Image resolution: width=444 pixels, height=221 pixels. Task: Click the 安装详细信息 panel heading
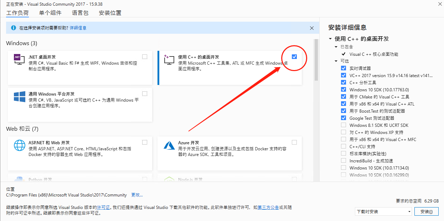pyautogui.click(x=347, y=28)
